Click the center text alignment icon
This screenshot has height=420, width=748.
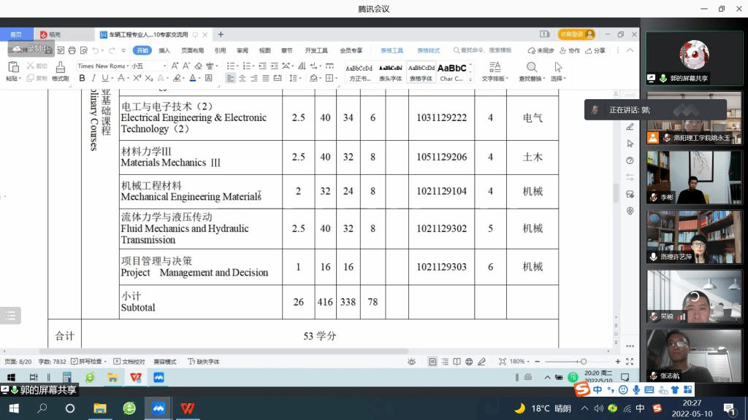243,78
